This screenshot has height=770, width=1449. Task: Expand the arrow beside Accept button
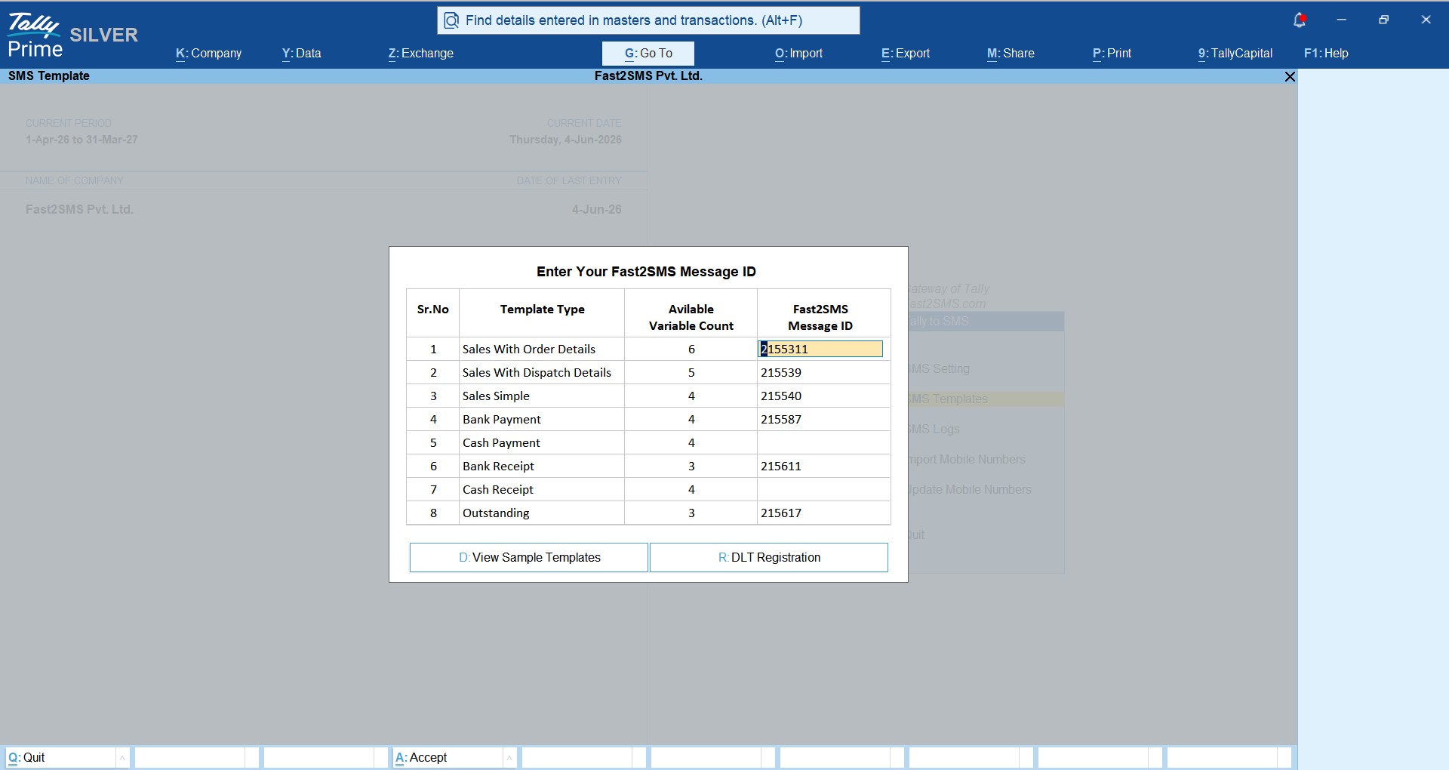point(509,757)
